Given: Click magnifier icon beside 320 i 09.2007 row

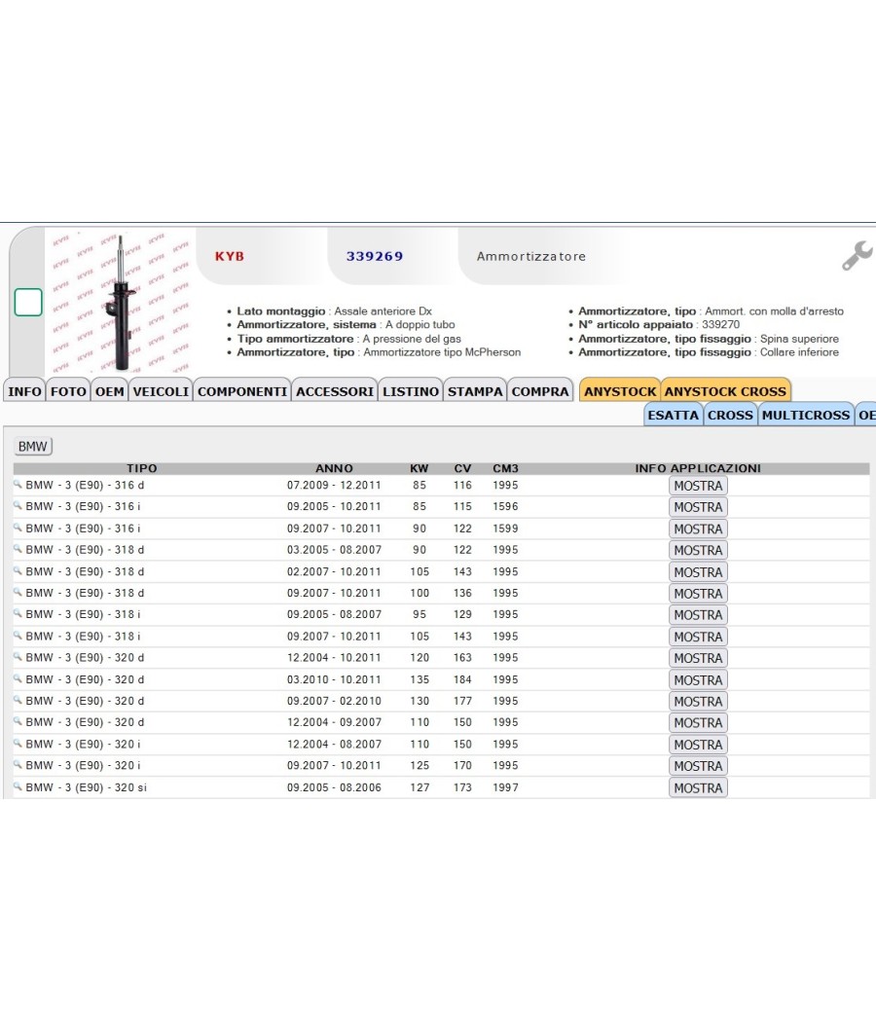Looking at the screenshot, I should coord(18,764).
